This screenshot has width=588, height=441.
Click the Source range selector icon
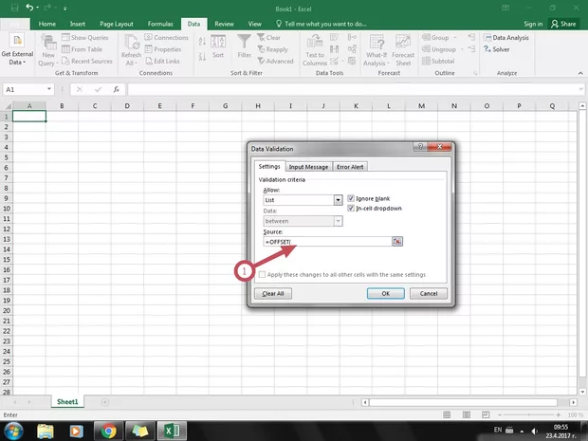pos(397,242)
